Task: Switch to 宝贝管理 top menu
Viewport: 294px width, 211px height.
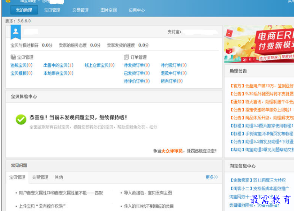Action: coord(52,10)
